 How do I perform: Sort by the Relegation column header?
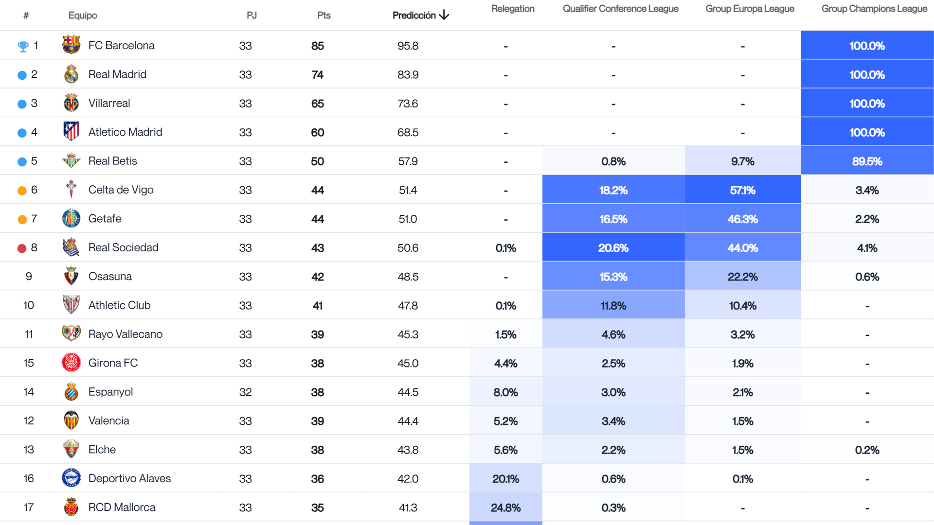pyautogui.click(x=513, y=9)
